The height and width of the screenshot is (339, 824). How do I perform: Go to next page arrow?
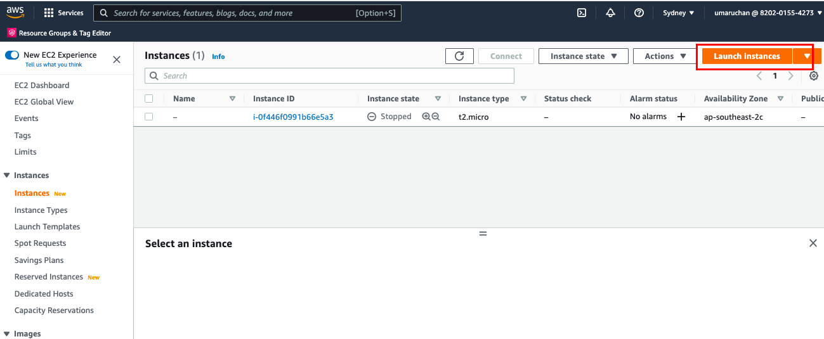pos(790,76)
